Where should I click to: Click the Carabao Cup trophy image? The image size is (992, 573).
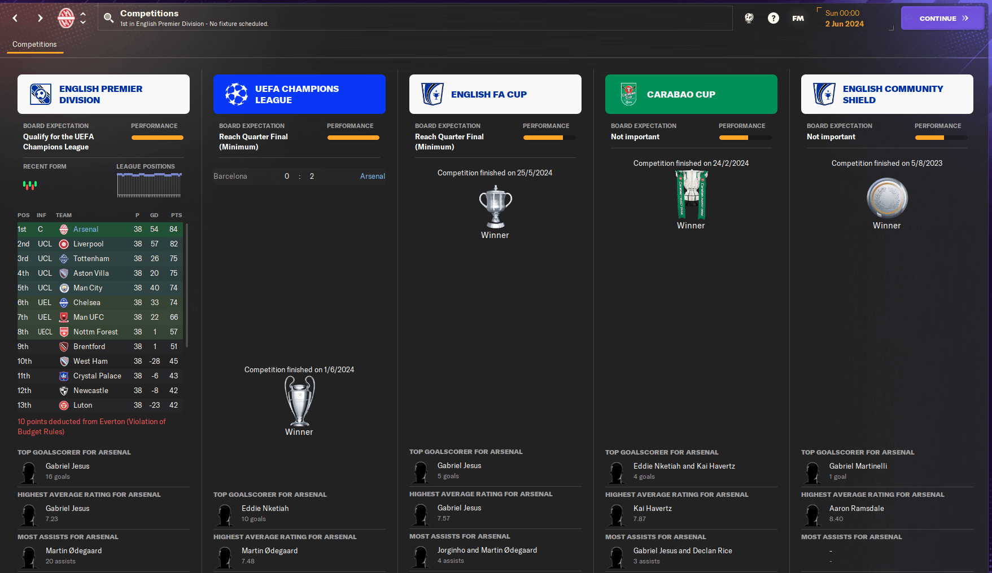point(691,195)
